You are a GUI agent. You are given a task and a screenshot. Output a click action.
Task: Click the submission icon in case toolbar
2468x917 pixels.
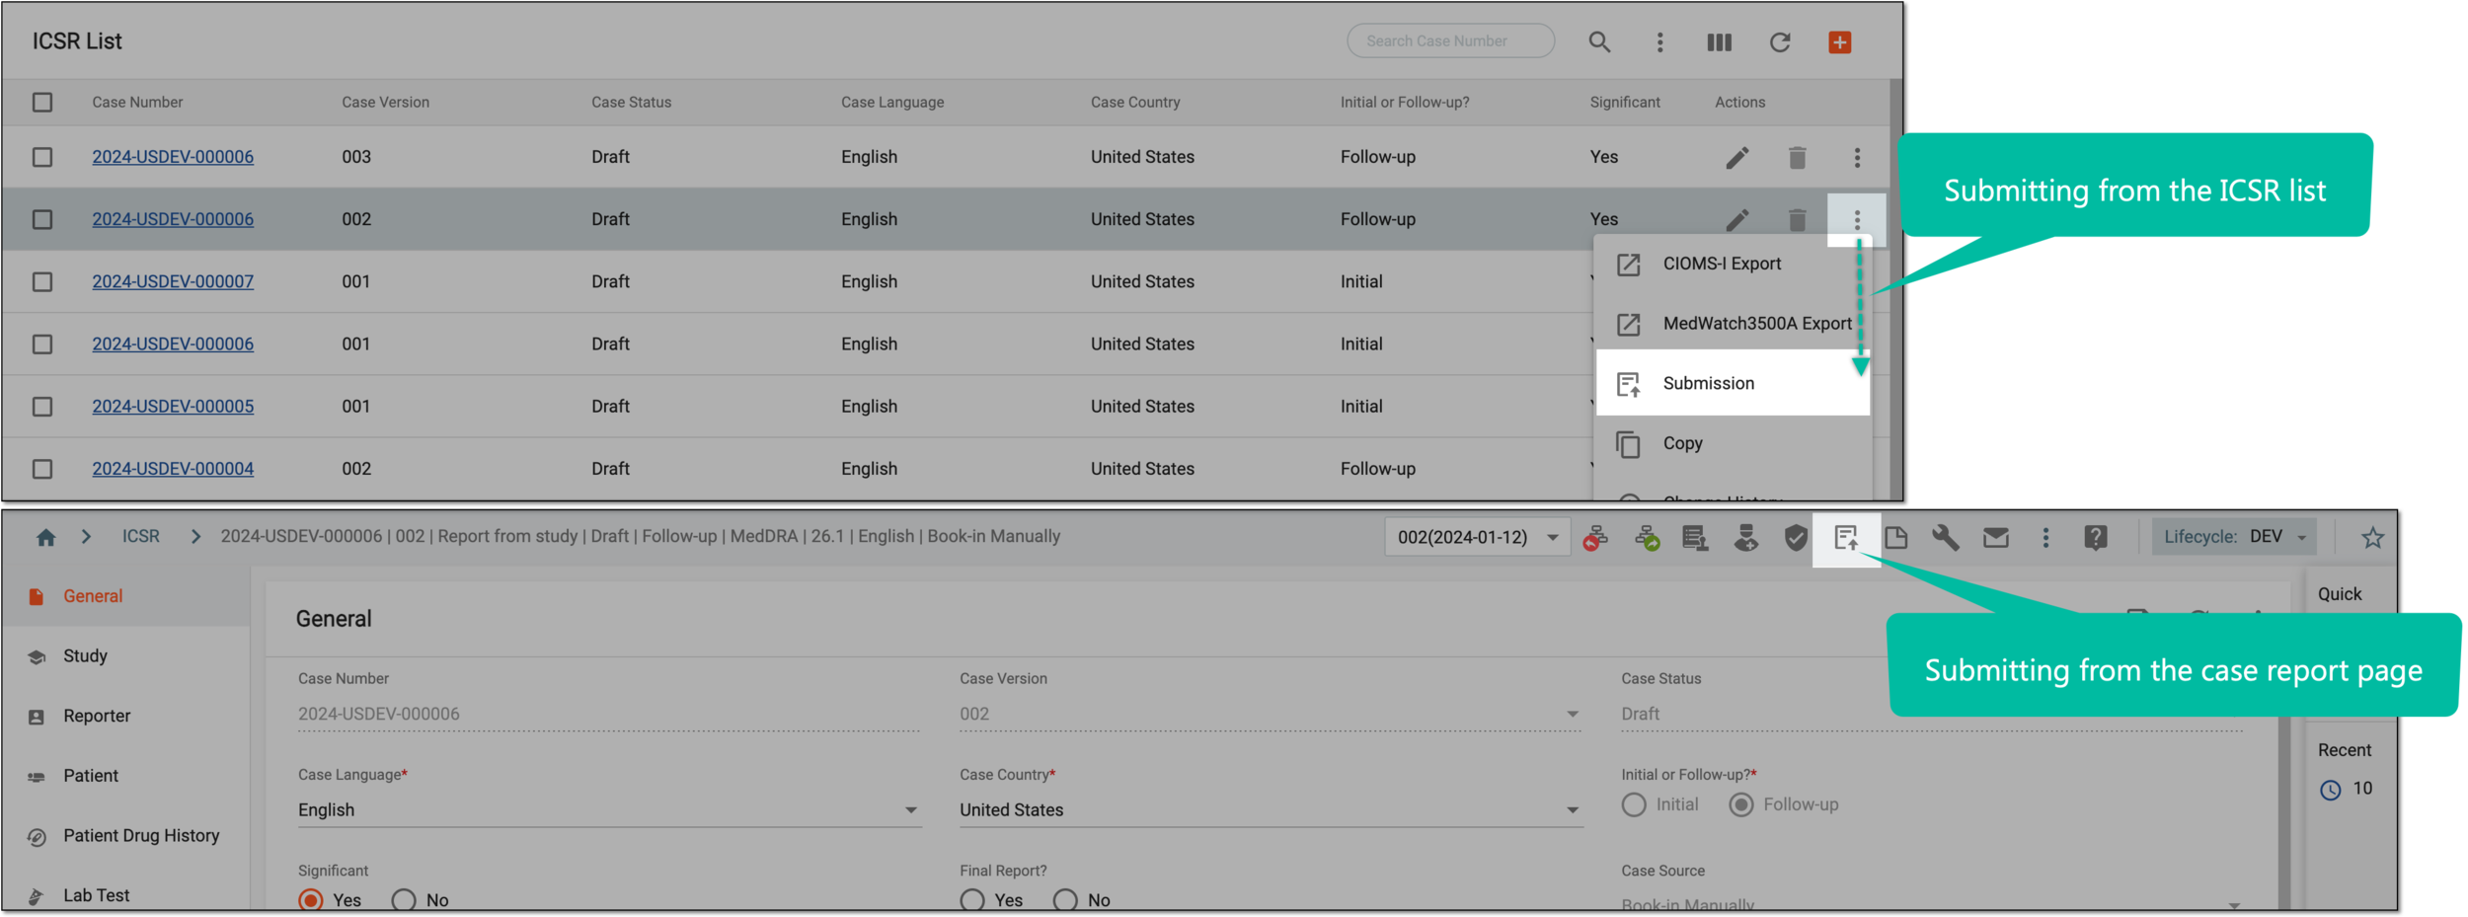click(x=1846, y=538)
